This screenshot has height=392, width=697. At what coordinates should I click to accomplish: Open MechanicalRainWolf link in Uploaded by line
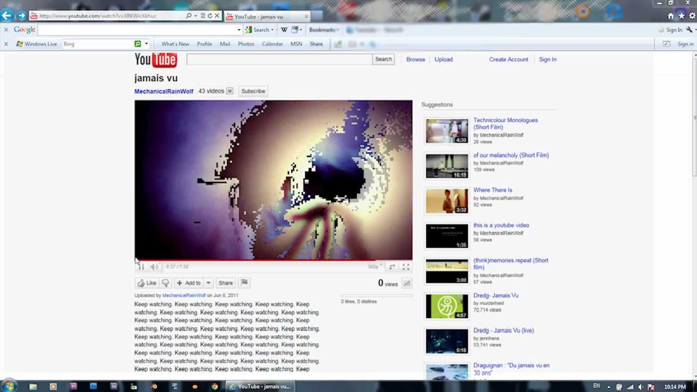tap(184, 295)
